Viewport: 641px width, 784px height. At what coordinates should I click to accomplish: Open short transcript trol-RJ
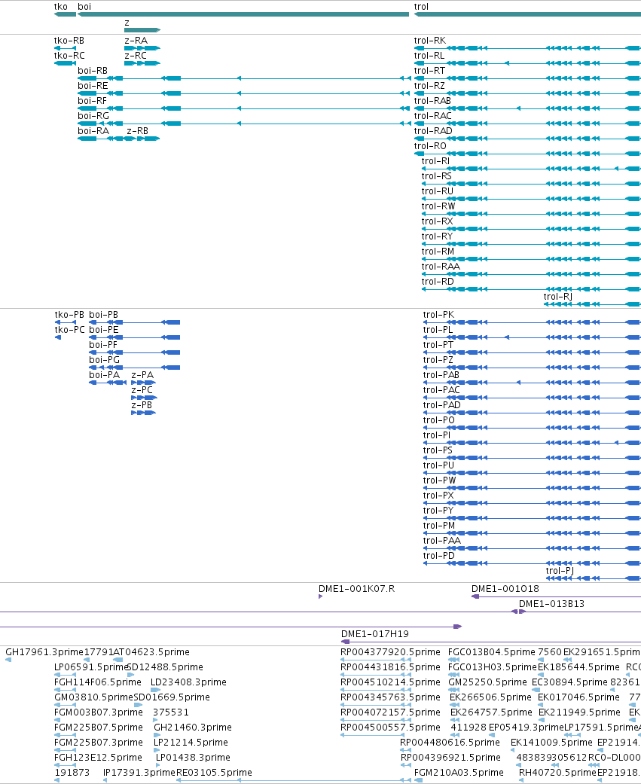coord(558,297)
